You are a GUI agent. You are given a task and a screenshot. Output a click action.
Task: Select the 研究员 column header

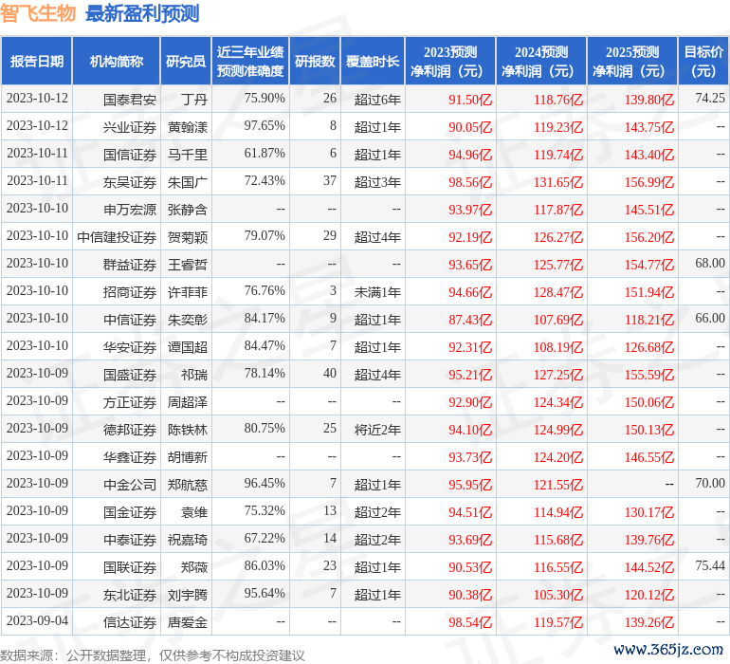click(186, 61)
